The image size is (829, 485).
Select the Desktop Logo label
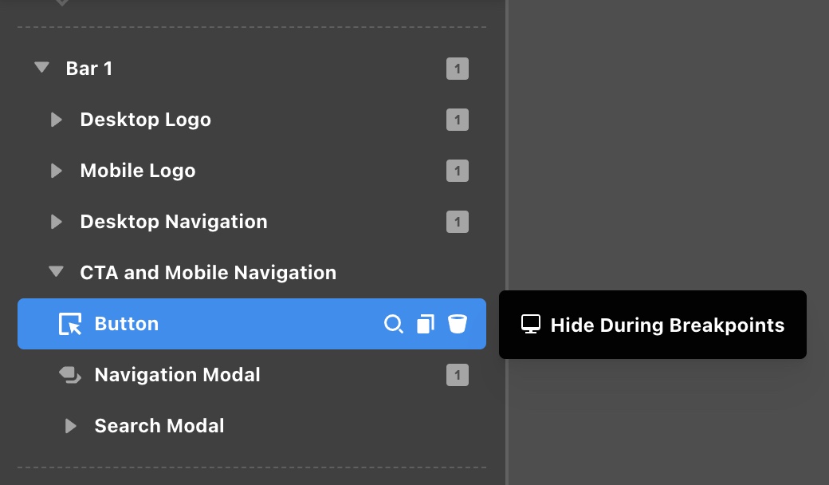tap(145, 120)
